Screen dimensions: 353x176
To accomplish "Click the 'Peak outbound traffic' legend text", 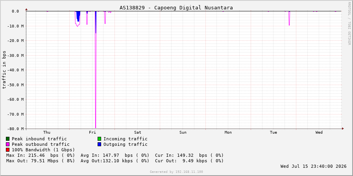I will (41, 144).
